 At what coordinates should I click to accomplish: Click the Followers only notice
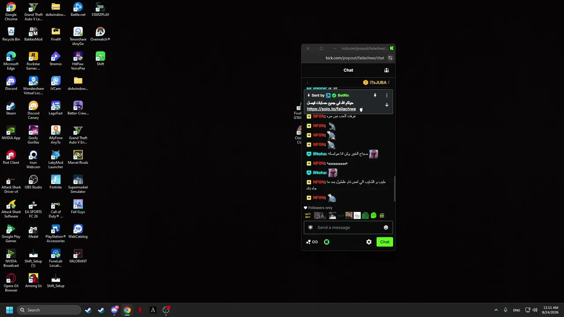tap(318, 208)
